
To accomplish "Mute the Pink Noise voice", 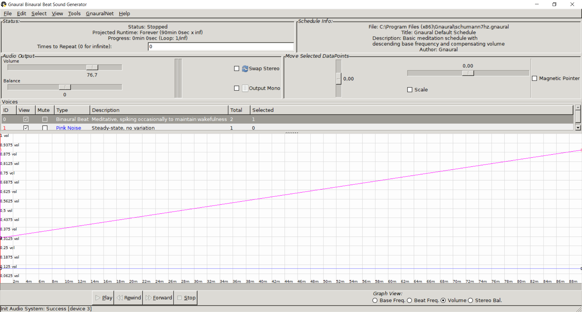I will 45,128.
